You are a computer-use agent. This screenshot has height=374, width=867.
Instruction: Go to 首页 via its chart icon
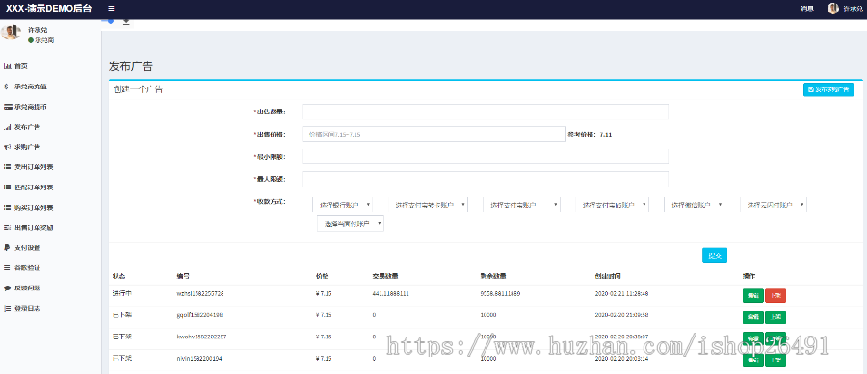pos(7,66)
